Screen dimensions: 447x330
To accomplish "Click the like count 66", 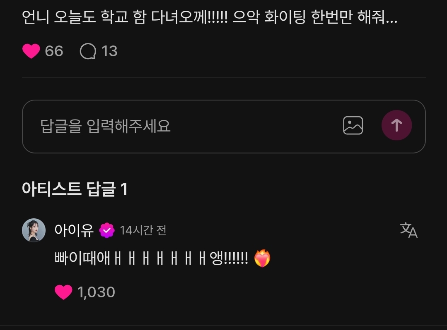I will (54, 51).
